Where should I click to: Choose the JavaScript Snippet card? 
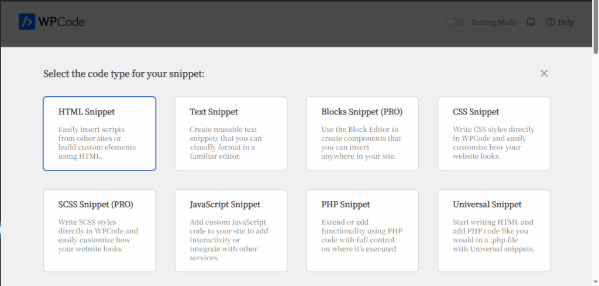point(230,231)
